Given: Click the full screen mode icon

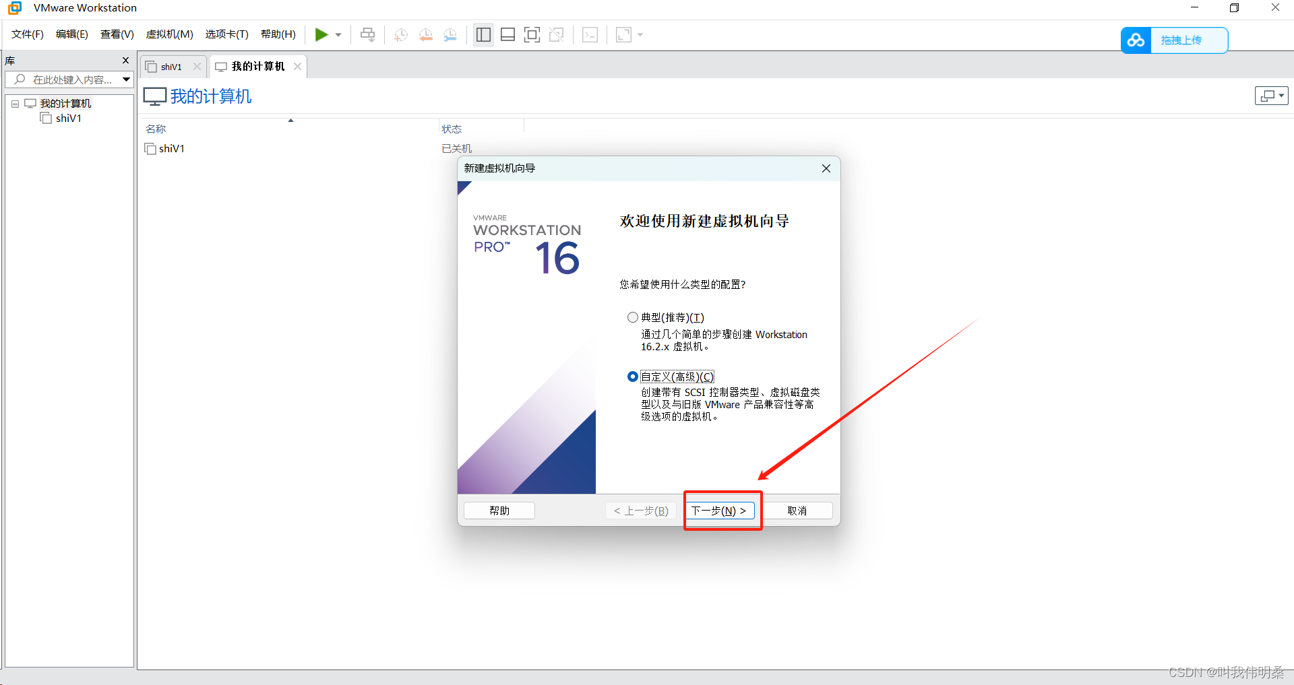Looking at the screenshot, I should tap(532, 34).
